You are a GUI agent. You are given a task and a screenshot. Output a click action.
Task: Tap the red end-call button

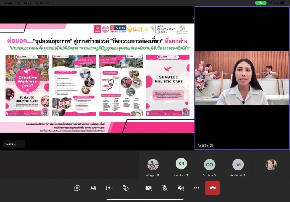point(213,188)
